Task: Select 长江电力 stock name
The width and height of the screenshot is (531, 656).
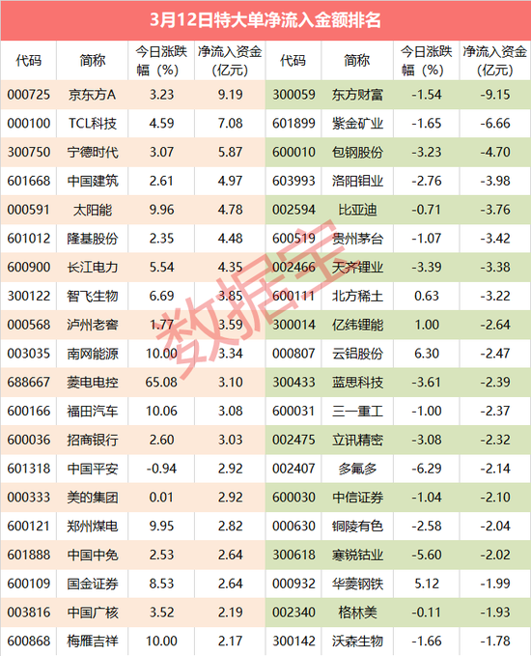Action: point(93,267)
